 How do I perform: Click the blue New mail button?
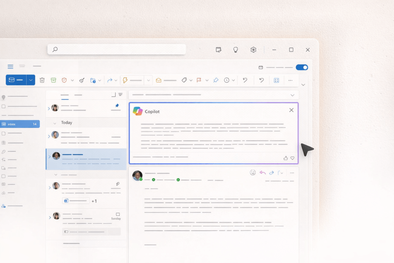coord(16,80)
